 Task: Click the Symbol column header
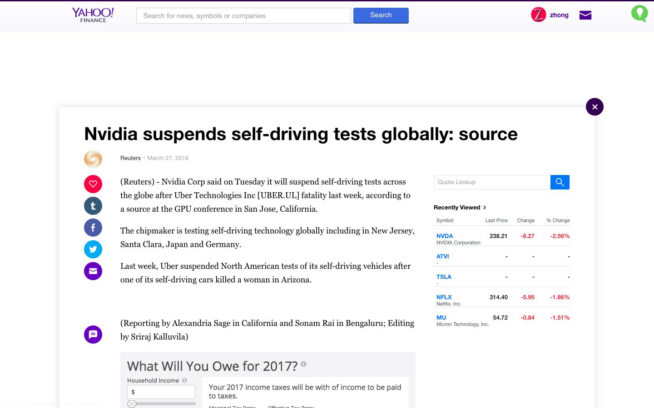(x=445, y=220)
